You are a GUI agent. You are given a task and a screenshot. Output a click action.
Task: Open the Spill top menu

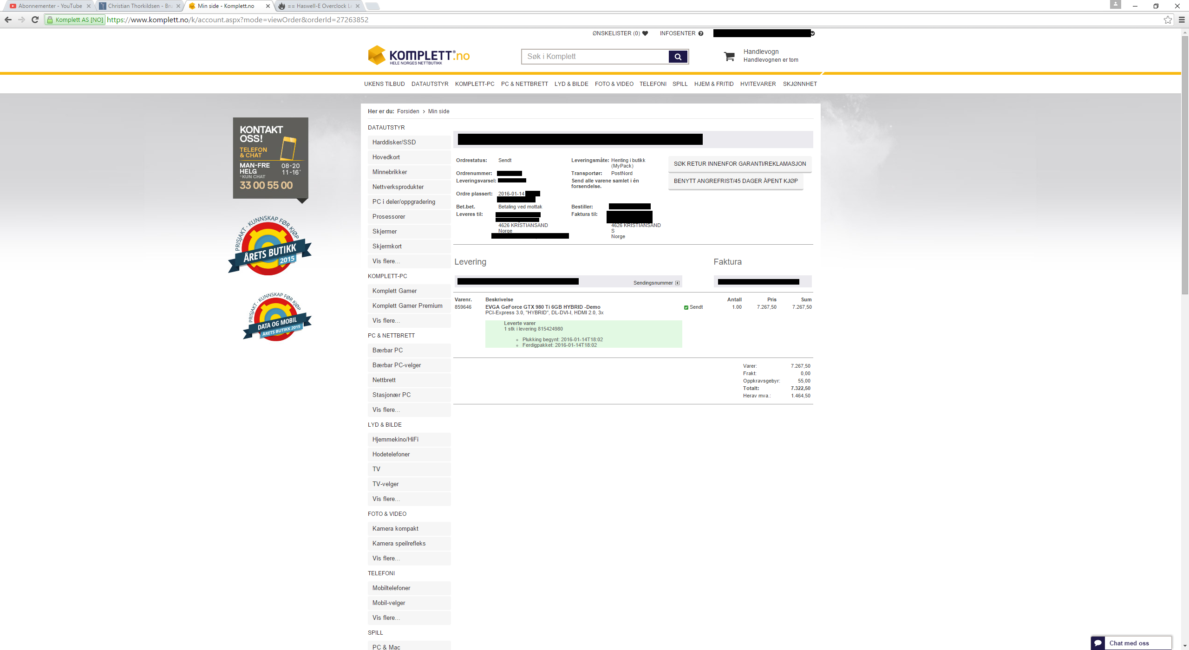680,84
